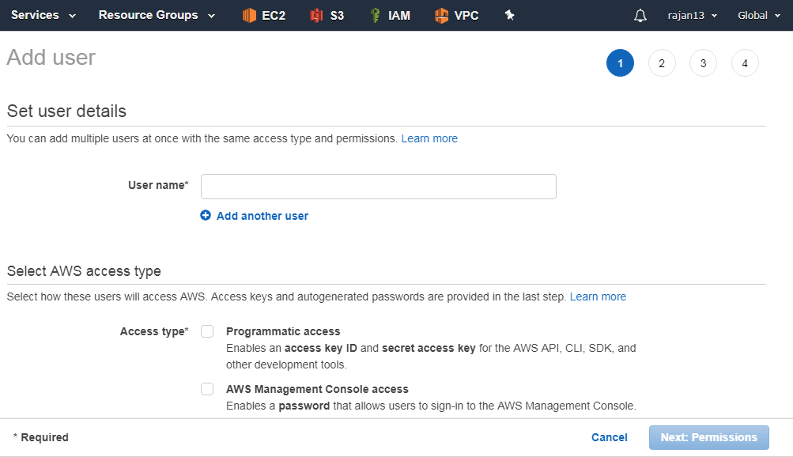Open the EC2 service shortcut icon
Viewport: 793px width, 457px height.
coord(249,16)
